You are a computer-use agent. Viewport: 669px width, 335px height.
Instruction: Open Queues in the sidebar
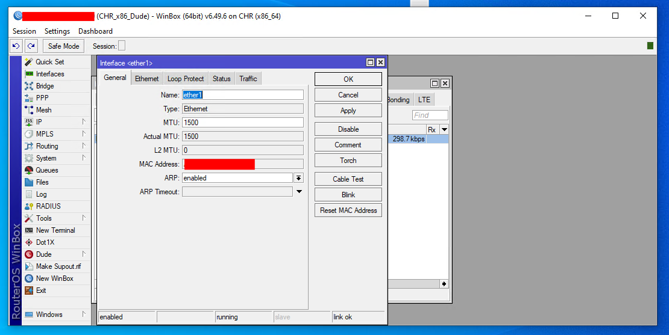tap(56, 170)
